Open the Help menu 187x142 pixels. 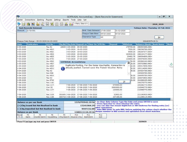(79, 20)
